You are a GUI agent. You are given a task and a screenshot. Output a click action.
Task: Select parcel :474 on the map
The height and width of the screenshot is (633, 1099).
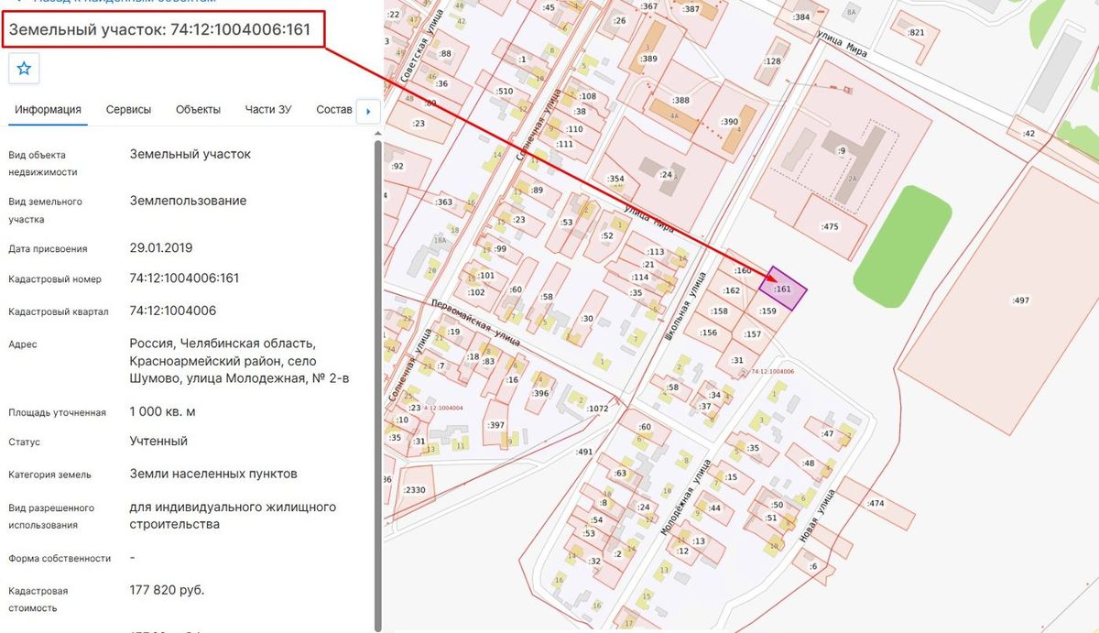(876, 504)
